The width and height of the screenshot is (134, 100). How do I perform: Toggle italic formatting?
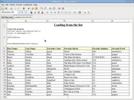(35, 12)
